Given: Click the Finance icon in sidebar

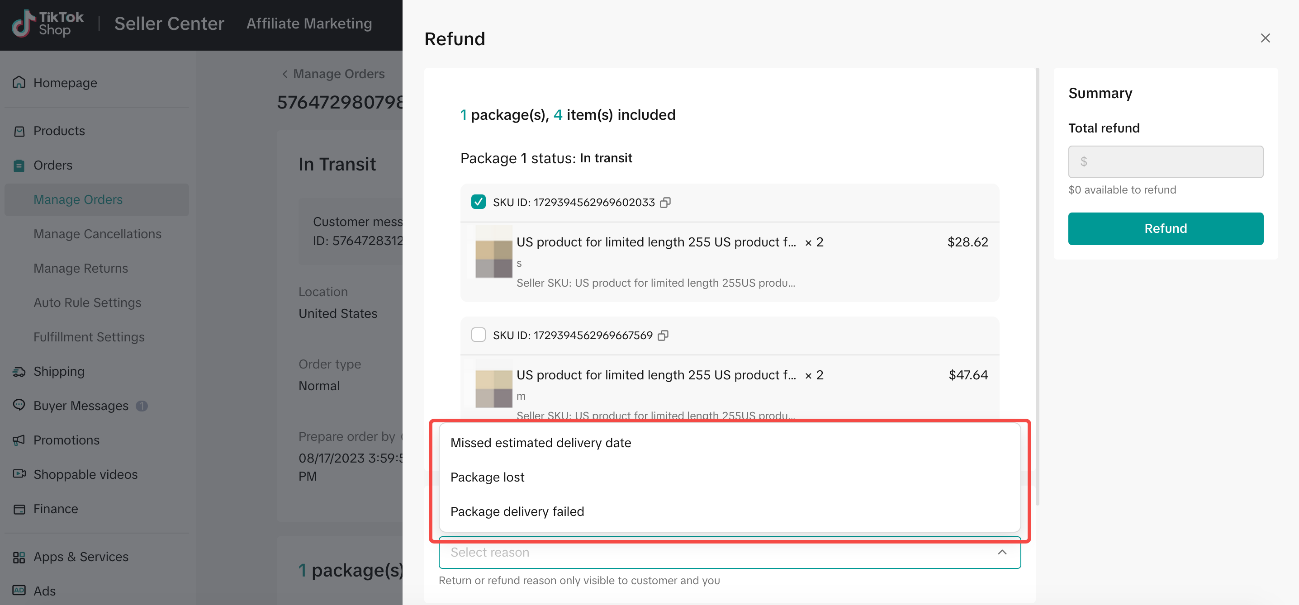Looking at the screenshot, I should click(x=19, y=509).
